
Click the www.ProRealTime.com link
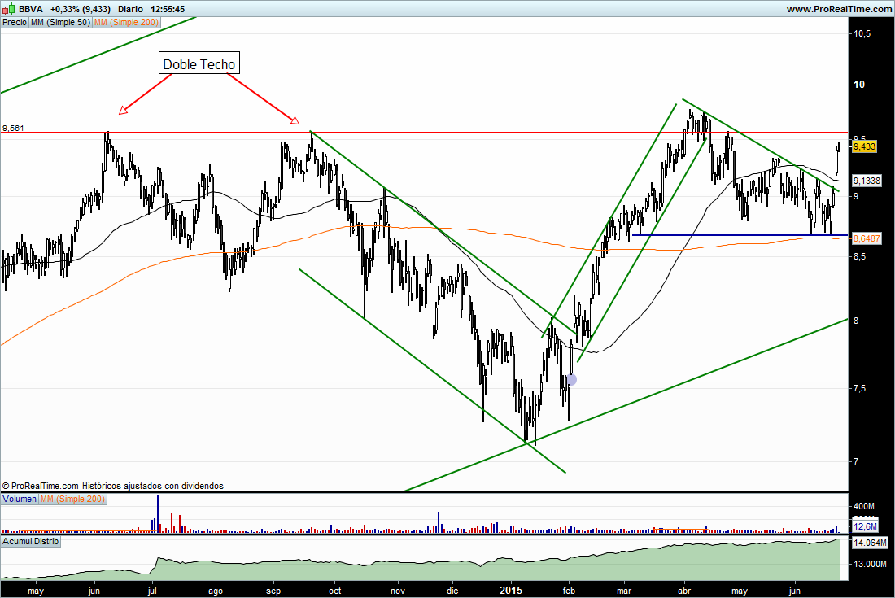(839, 9)
